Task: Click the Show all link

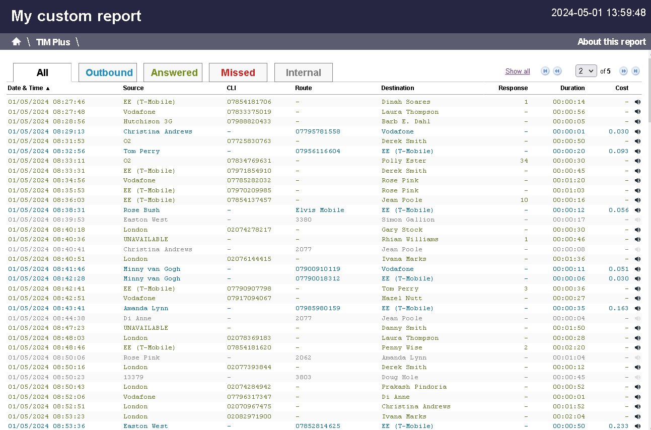Action: click(x=518, y=71)
